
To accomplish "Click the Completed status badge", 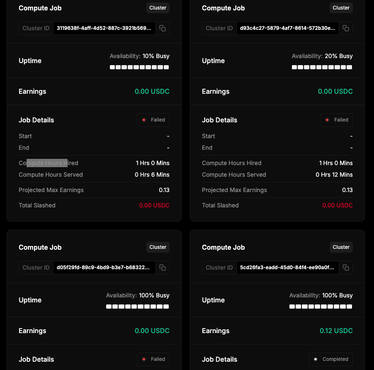I will coord(330,359).
